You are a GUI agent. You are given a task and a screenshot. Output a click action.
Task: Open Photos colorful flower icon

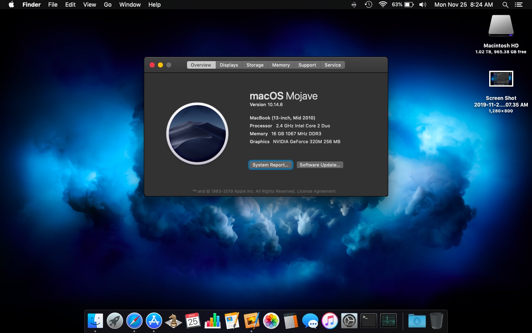(x=271, y=321)
